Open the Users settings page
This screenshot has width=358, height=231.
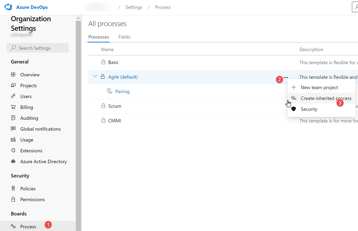coord(26,96)
